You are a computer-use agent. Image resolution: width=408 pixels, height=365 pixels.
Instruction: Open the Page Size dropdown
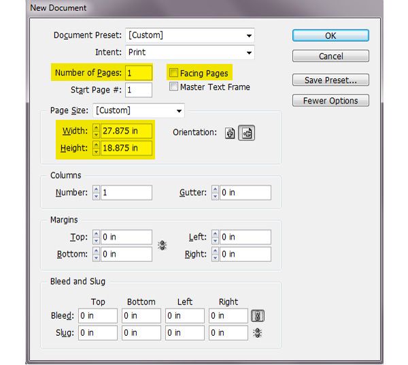point(139,110)
